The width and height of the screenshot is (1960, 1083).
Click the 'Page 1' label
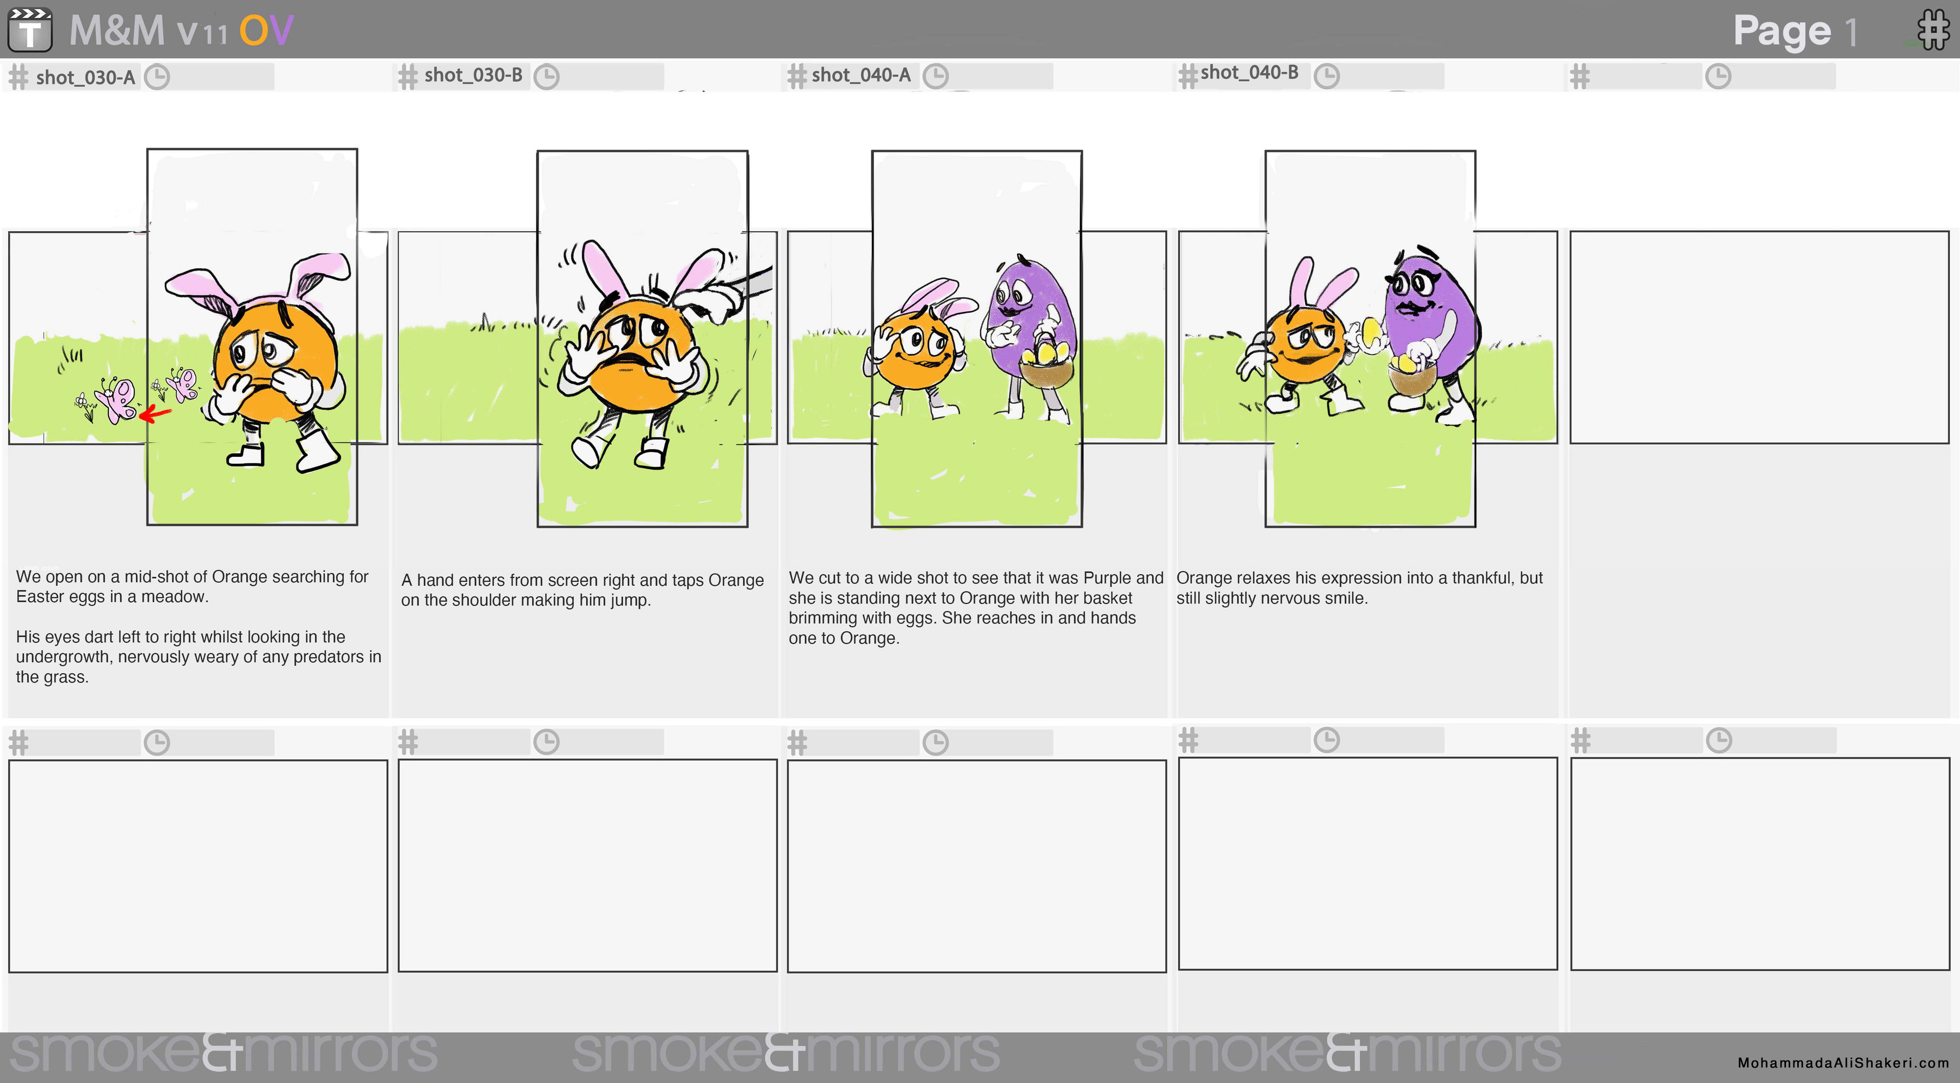coord(1797,32)
